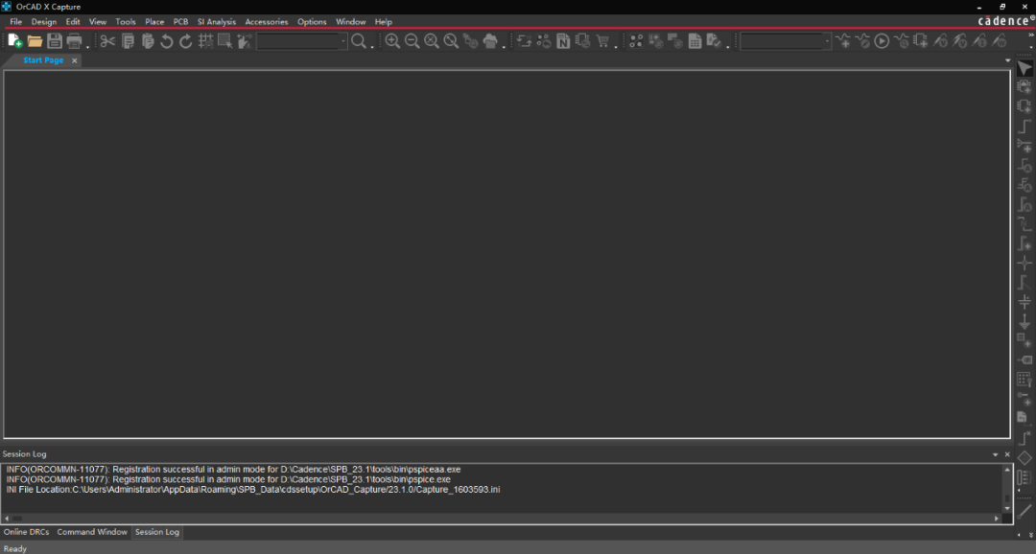This screenshot has height=554, width=1036.
Task: Click the Run PSpice play icon
Action: point(881,41)
